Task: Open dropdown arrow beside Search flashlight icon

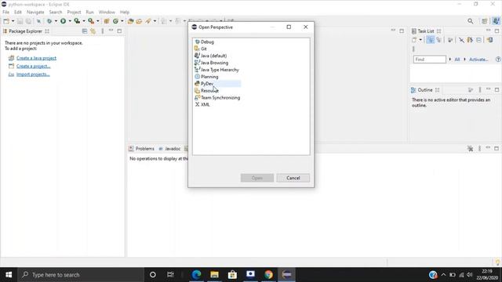Action: click(155, 21)
